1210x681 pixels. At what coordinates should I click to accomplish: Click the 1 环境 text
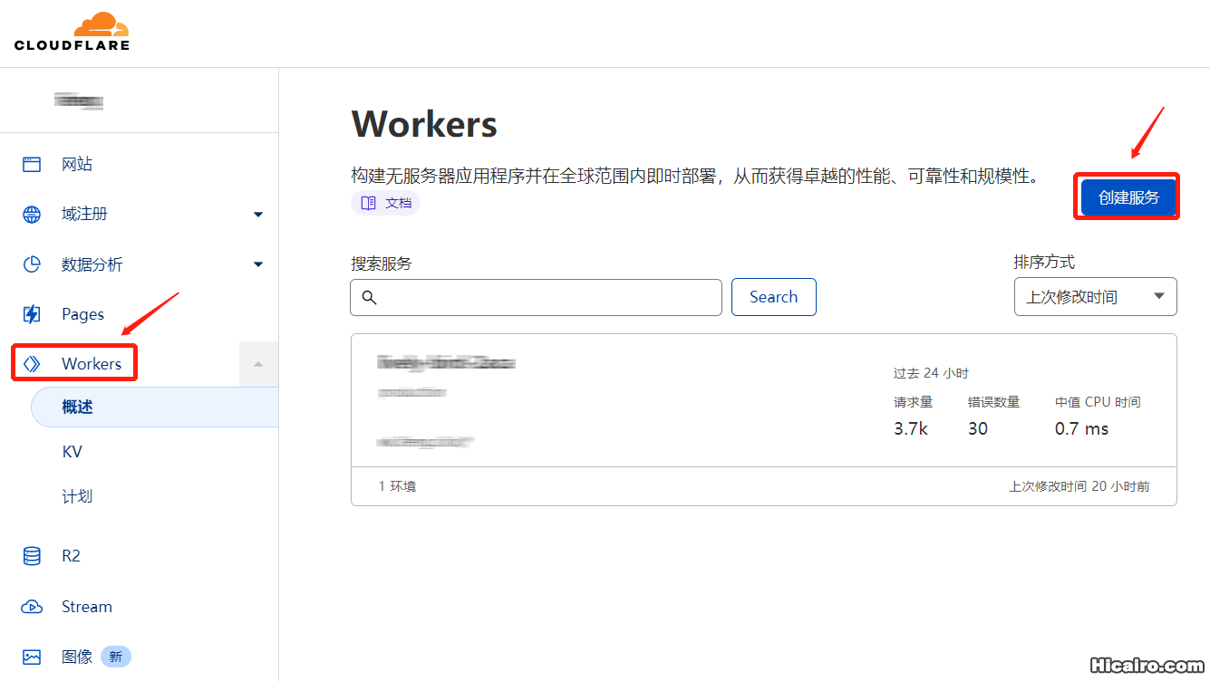click(x=397, y=486)
